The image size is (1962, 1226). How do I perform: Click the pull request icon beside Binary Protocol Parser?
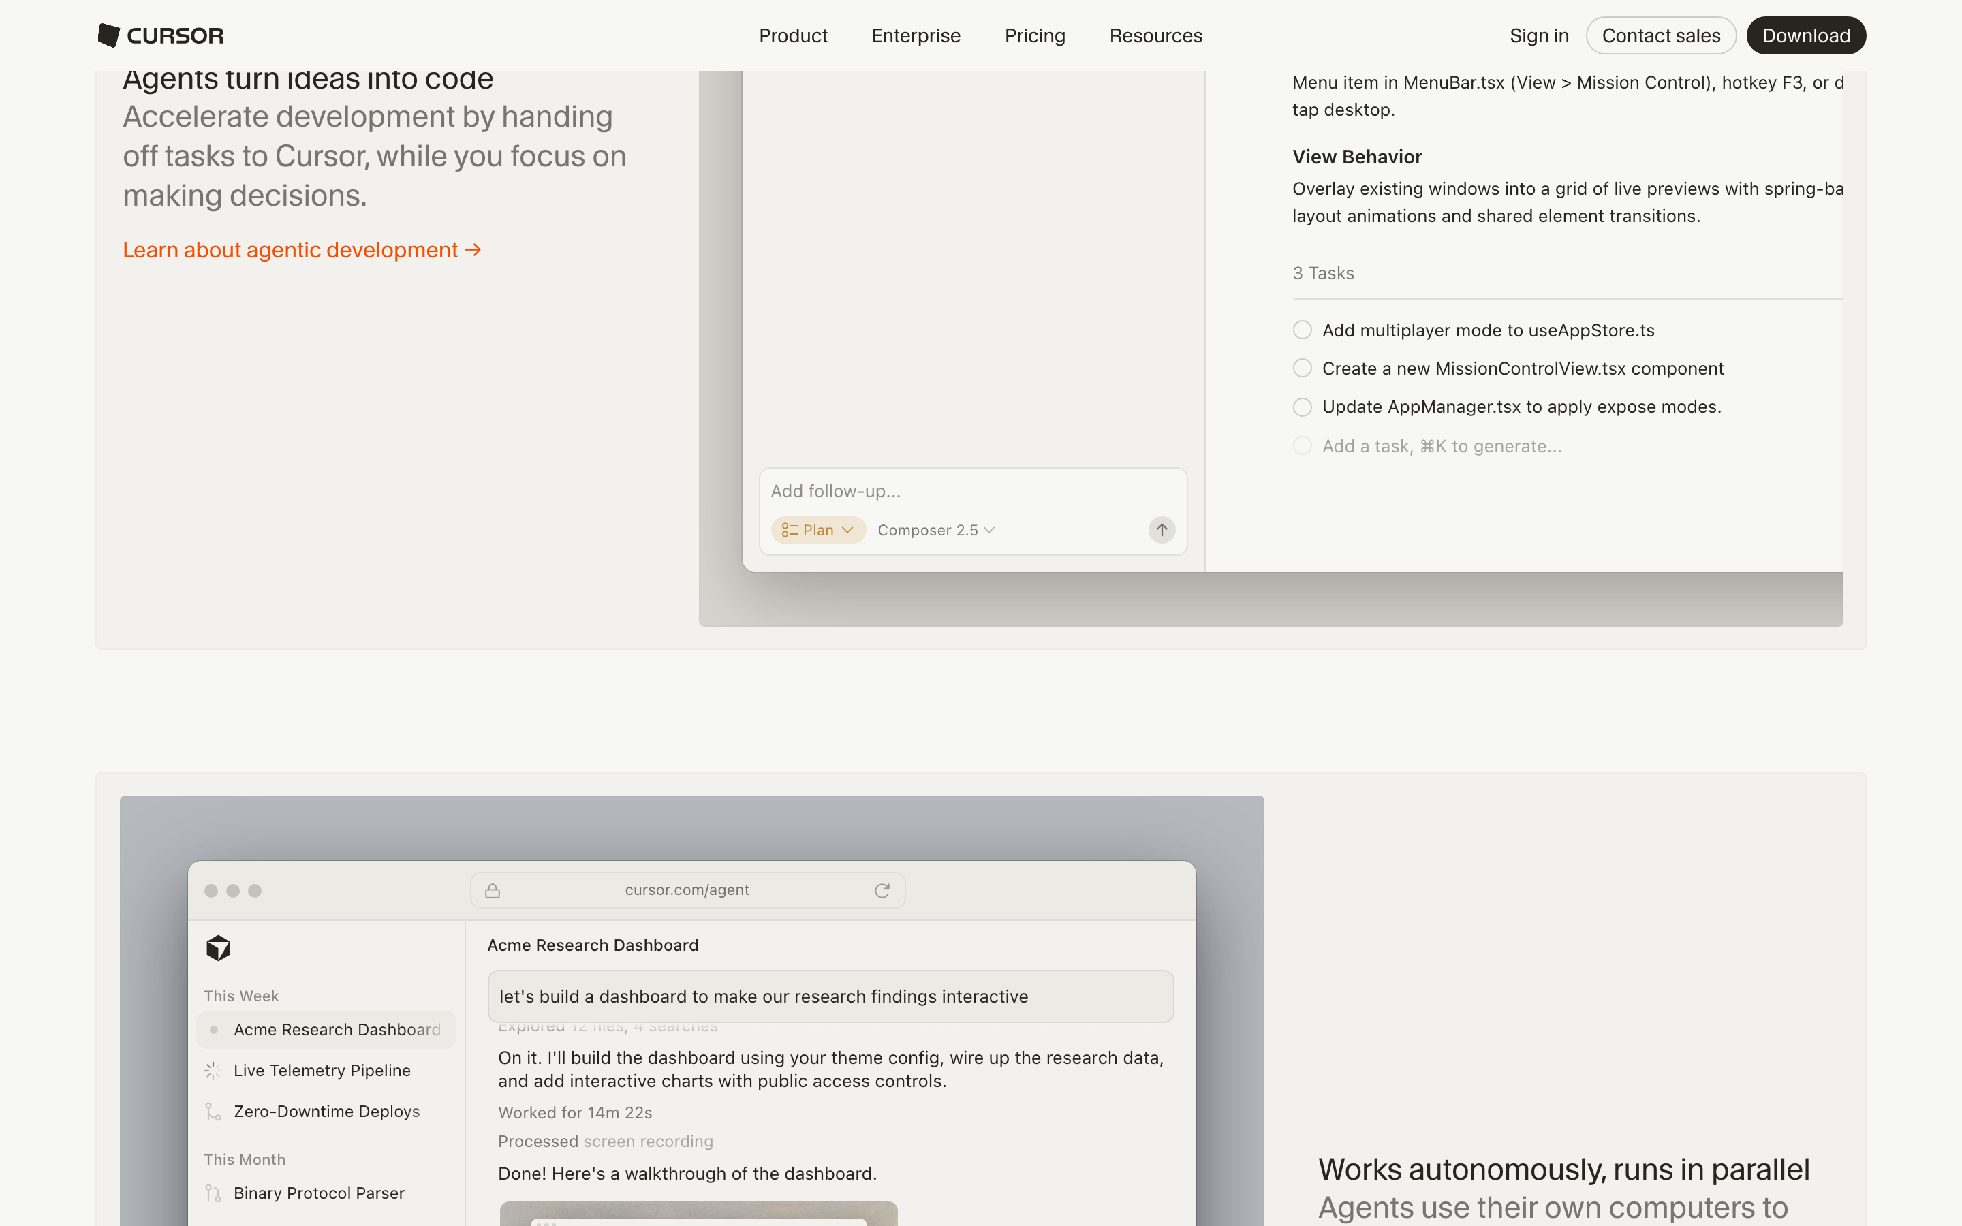coord(213,1193)
